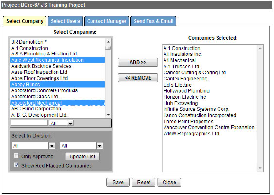Open the first Select by Division dropdown
This screenshot has width=274, height=195.
tap(33, 146)
